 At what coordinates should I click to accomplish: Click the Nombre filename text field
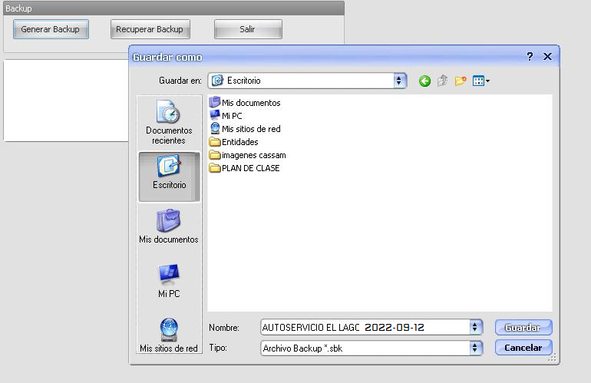[x=365, y=328]
